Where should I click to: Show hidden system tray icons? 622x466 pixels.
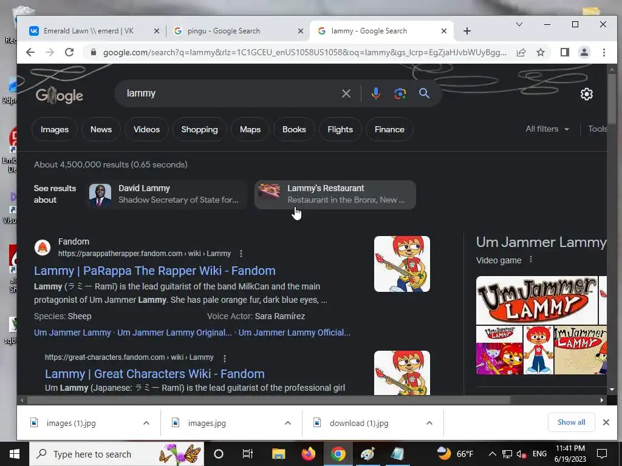click(492, 454)
